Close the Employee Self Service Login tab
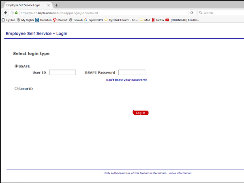 48,5
